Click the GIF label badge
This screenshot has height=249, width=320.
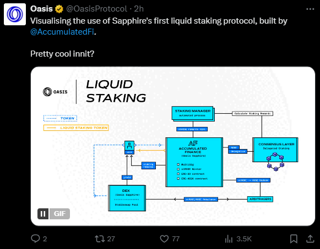click(x=59, y=214)
